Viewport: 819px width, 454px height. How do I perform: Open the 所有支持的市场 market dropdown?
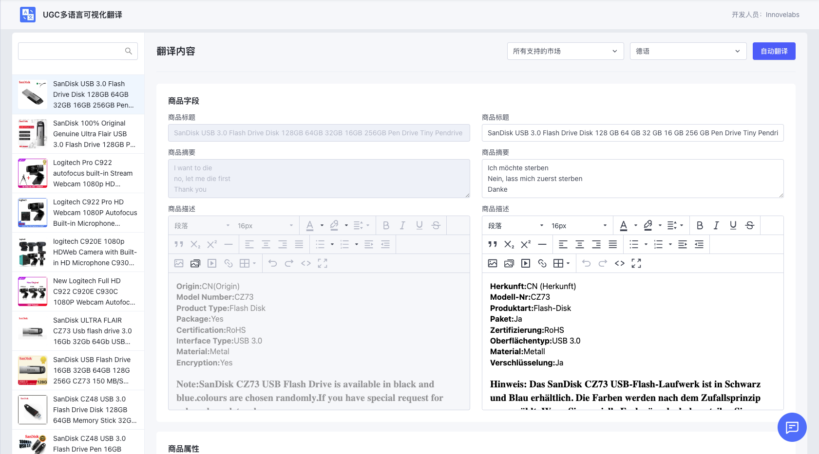click(x=565, y=51)
